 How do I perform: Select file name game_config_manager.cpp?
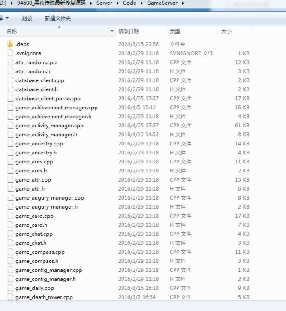click(49, 270)
